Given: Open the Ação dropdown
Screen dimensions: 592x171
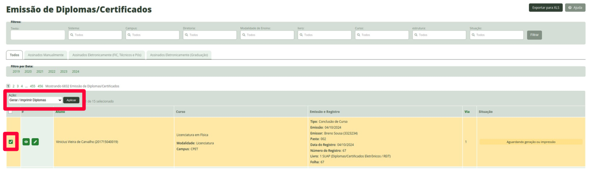Looking at the screenshot, I should 35,100.
